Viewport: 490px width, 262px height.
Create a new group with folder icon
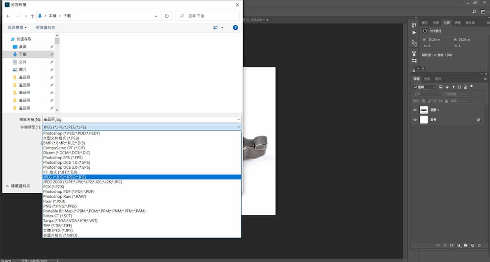tap(465, 245)
